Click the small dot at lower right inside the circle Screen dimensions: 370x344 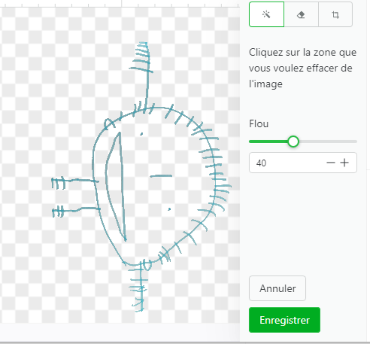[x=169, y=209]
